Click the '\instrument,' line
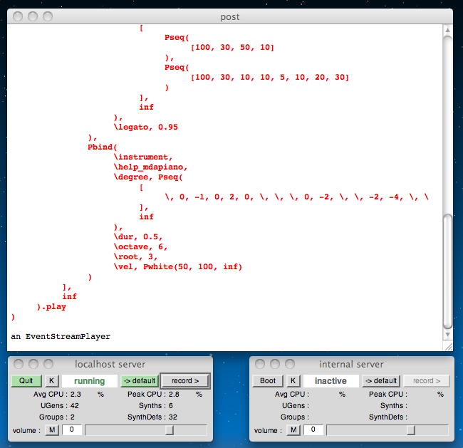This screenshot has width=463, height=448. pos(143,157)
